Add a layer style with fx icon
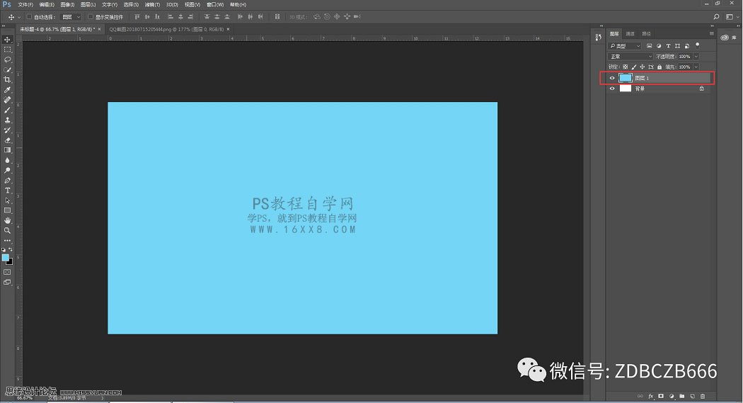Image resolution: width=743 pixels, height=403 pixels. [650, 396]
